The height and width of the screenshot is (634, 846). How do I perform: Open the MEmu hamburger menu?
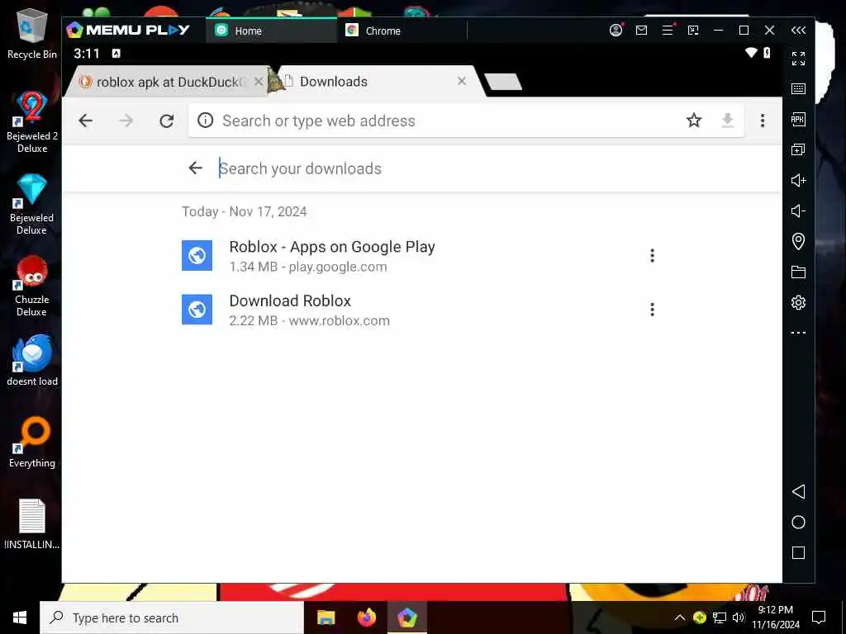(668, 31)
